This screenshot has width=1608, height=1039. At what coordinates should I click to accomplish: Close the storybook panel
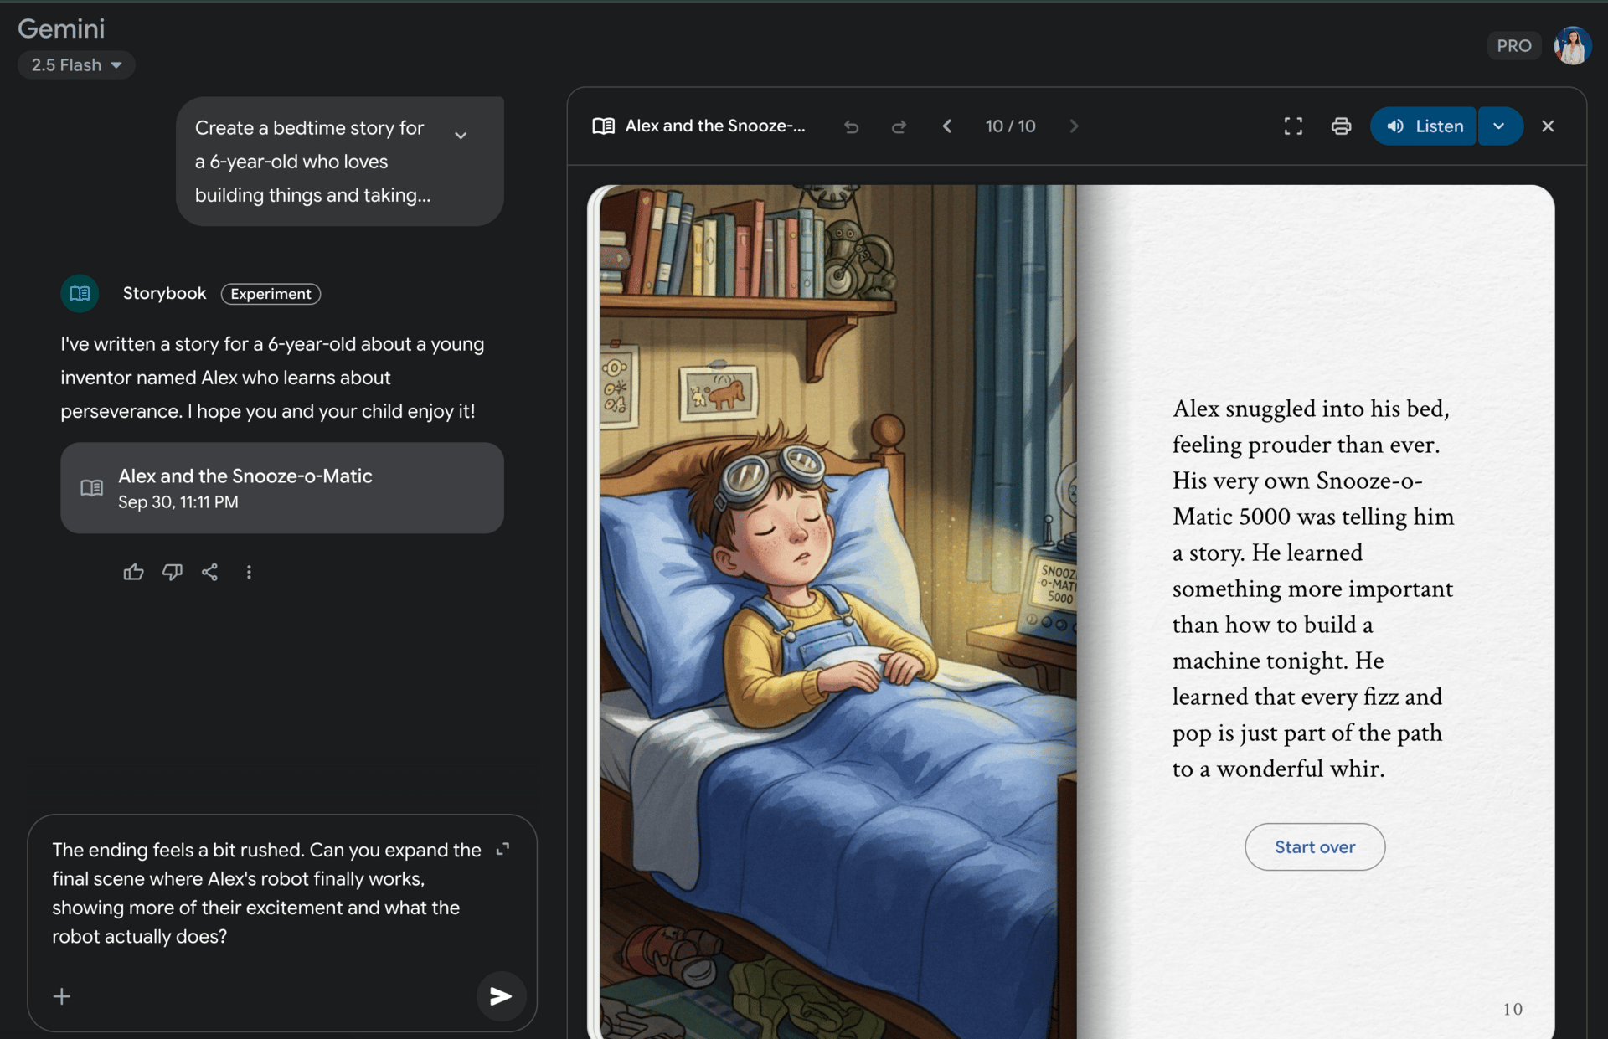(x=1548, y=126)
